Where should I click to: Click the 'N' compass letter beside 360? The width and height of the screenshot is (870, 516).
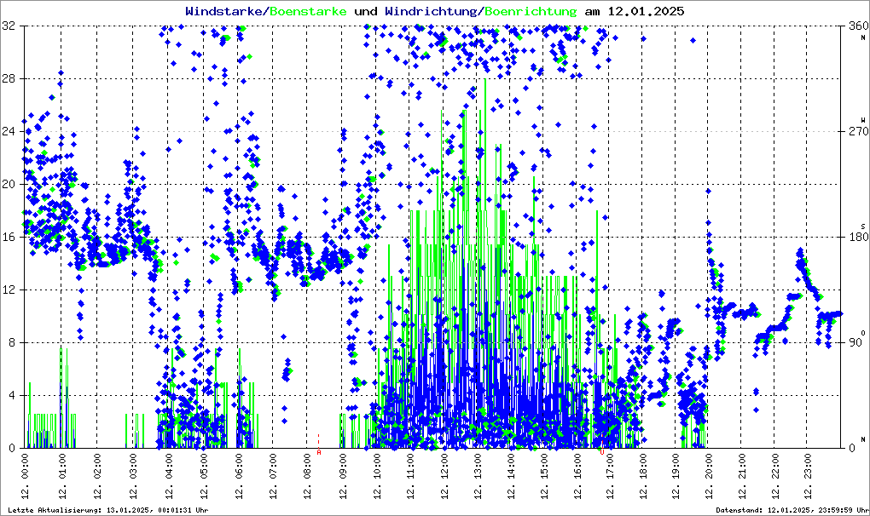pyautogui.click(x=863, y=37)
